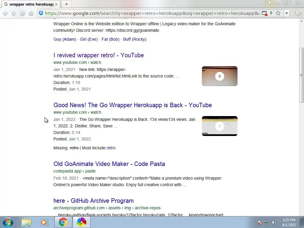Close the wrapper retro herokuapp tab
The image size is (304, 228).
tap(56, 4)
